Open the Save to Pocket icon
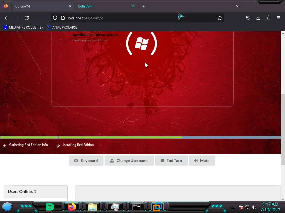285x213 pixels. 248,18
